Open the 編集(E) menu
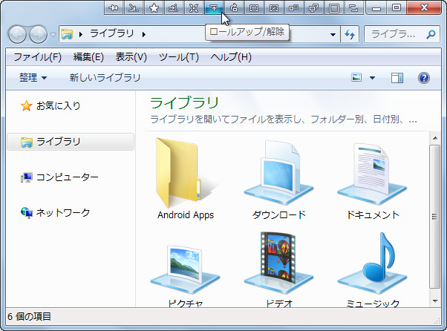The image size is (447, 331). [88, 57]
